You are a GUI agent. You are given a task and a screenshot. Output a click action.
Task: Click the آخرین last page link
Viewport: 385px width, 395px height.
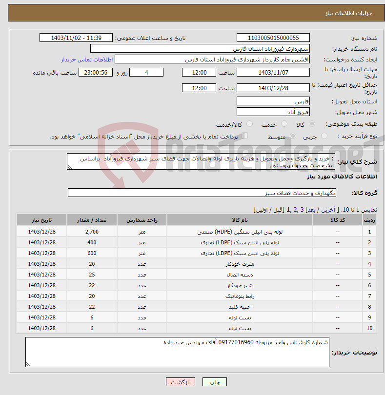(328, 210)
